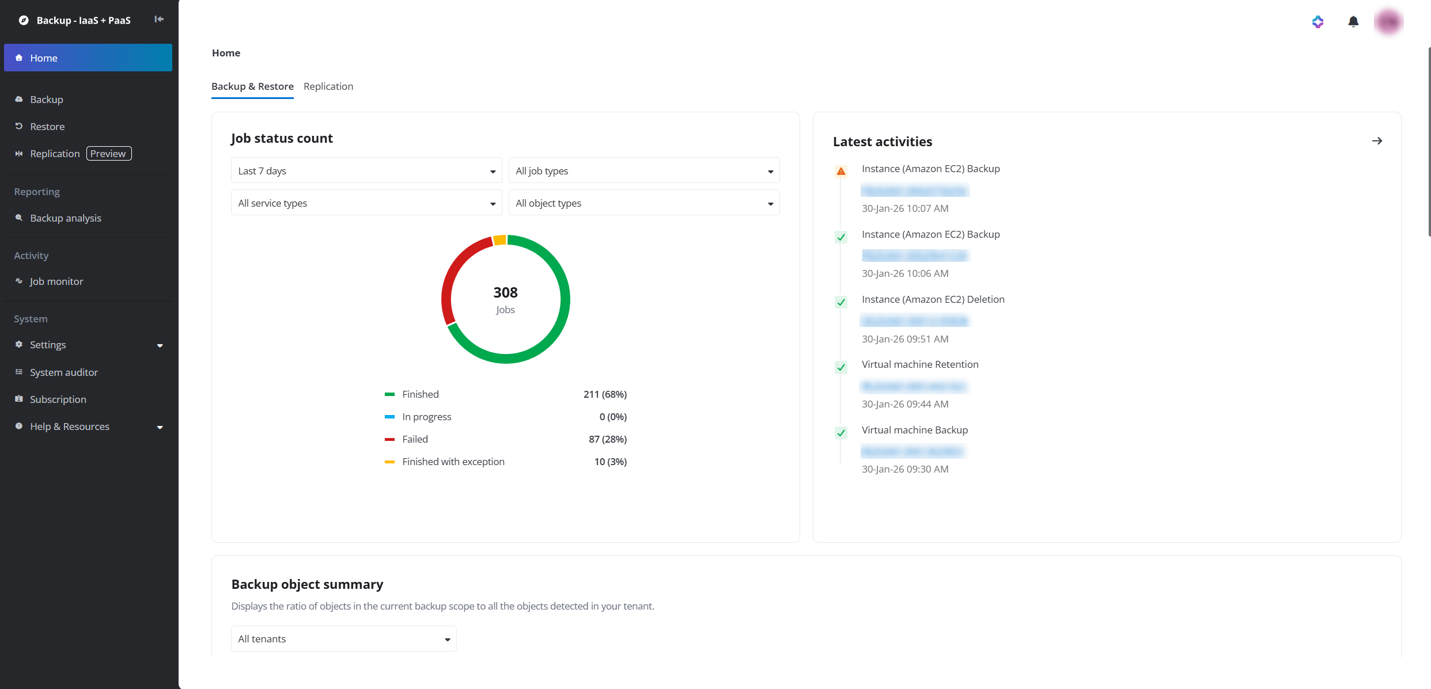
Task: Click the Subscription link in sidebar
Action: coord(58,399)
